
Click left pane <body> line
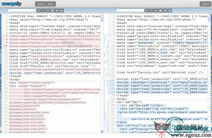click(14, 79)
